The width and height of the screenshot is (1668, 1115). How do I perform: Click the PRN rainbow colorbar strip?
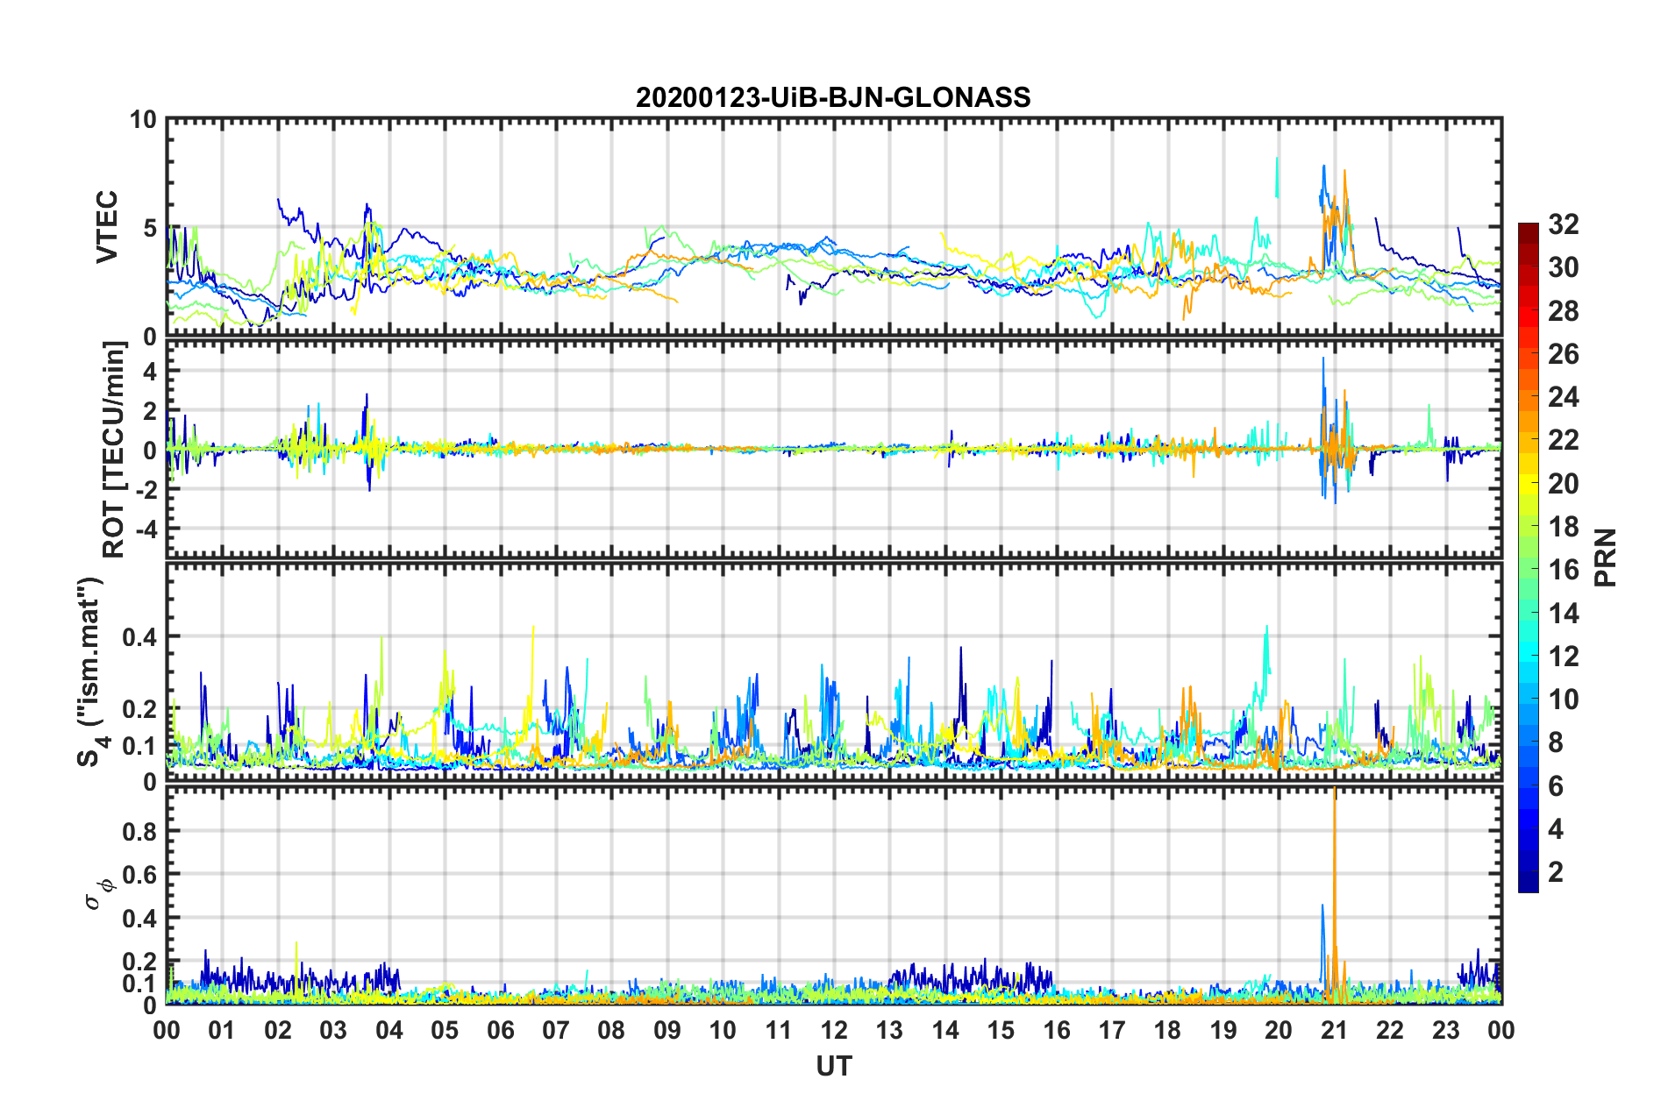click(1529, 557)
